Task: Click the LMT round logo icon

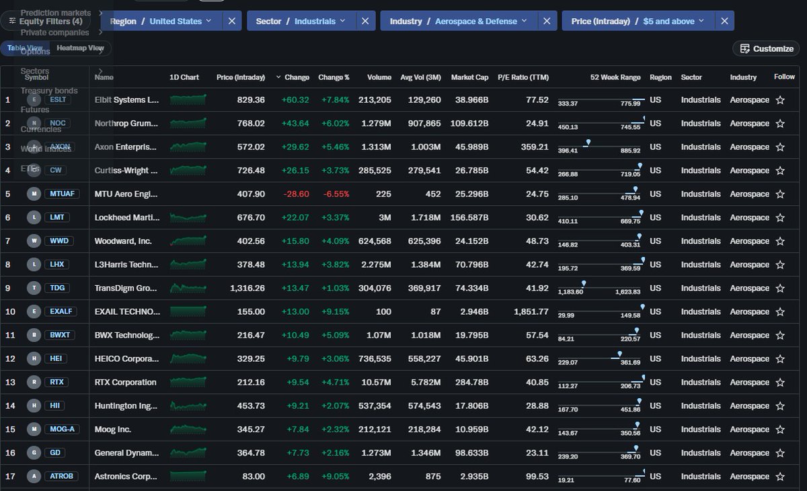Action: point(33,217)
